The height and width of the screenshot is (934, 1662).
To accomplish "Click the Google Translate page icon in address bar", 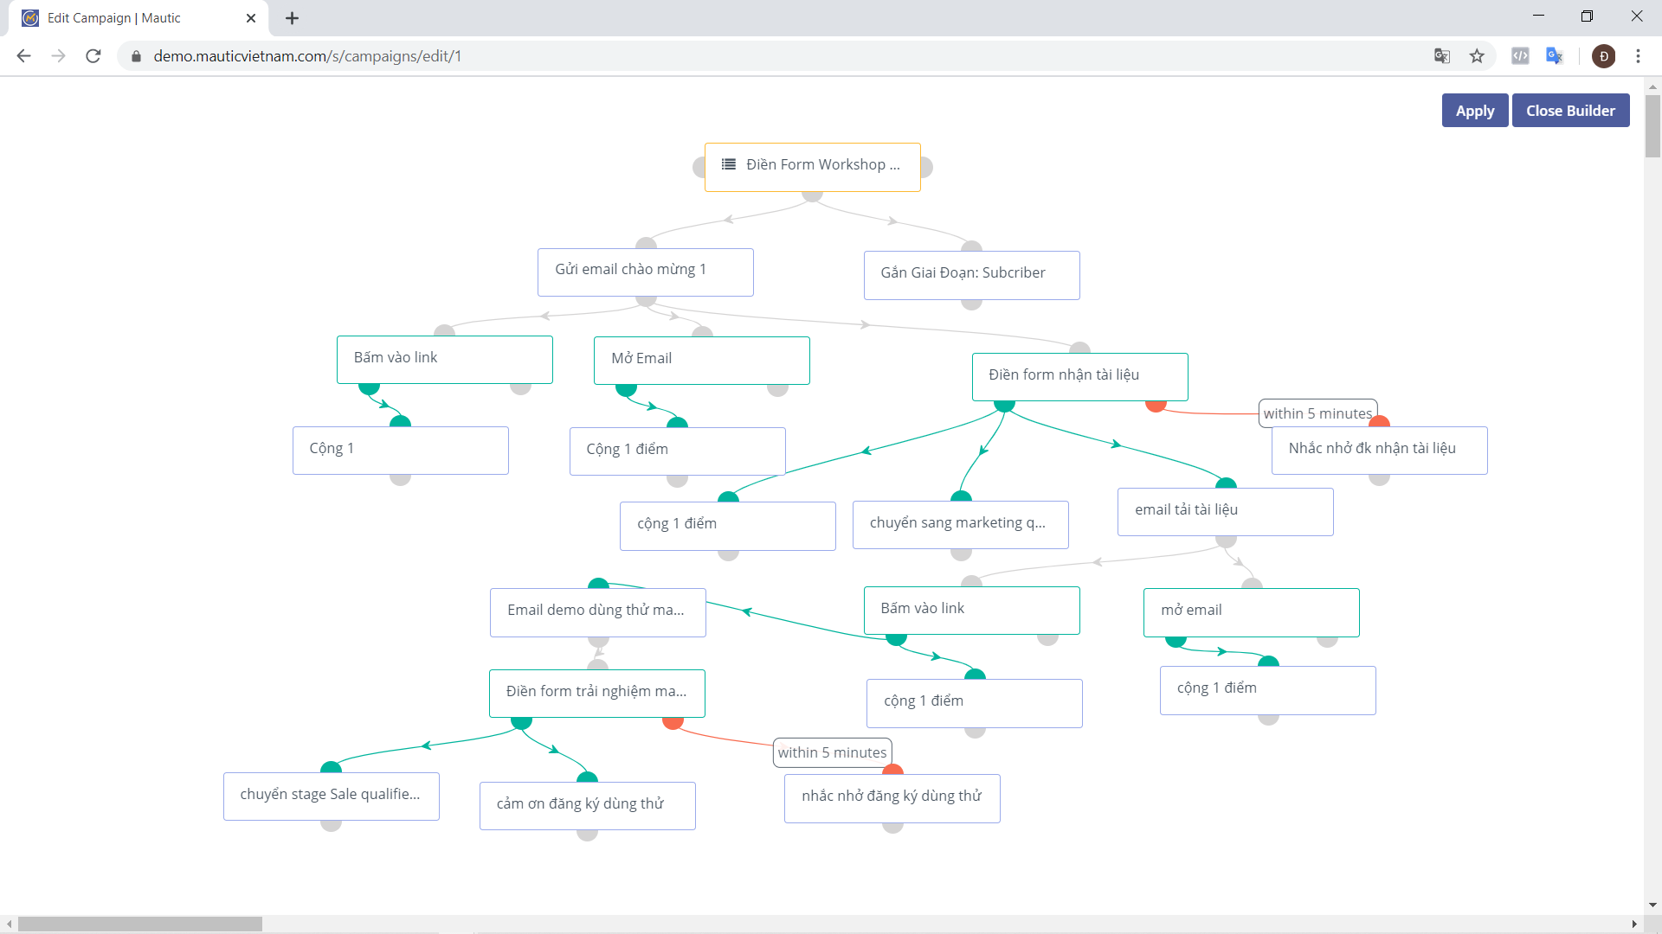I will [1441, 56].
